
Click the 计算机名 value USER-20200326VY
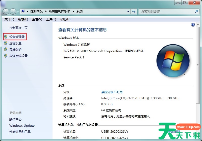click(x=115, y=131)
